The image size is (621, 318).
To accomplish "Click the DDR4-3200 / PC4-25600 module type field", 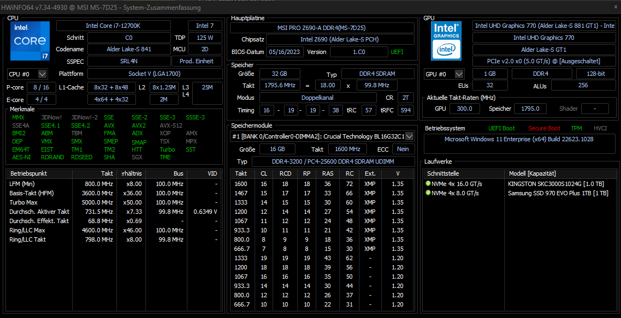I will point(333,161).
